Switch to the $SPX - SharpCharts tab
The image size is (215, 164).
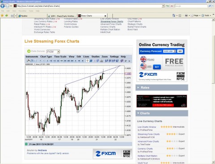[x=62, y=16]
